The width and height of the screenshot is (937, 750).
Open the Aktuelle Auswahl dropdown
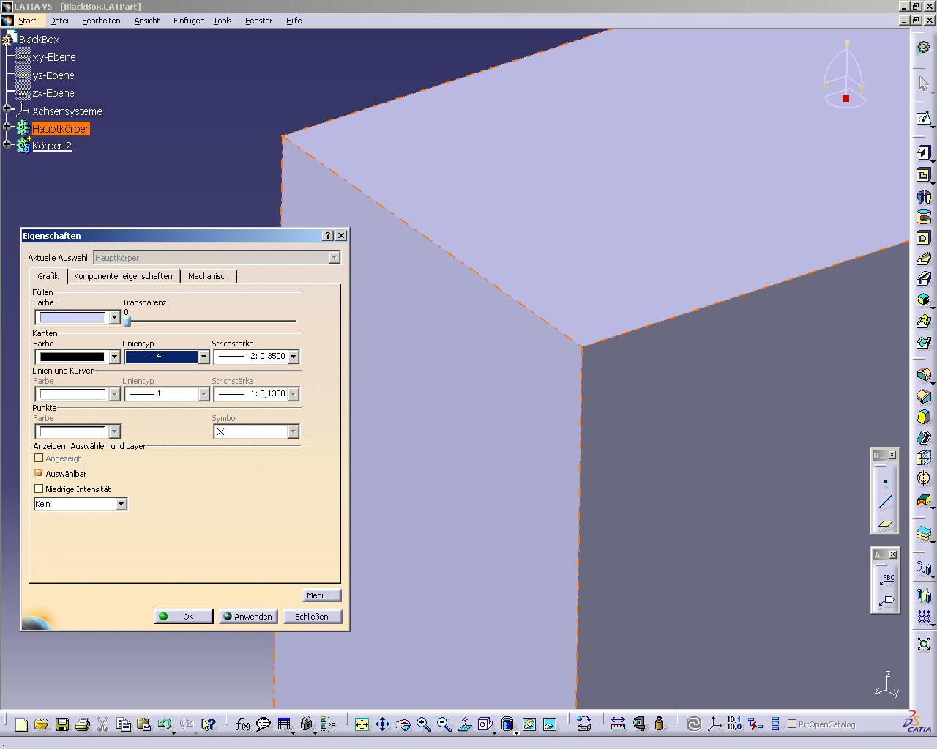pyautogui.click(x=334, y=257)
